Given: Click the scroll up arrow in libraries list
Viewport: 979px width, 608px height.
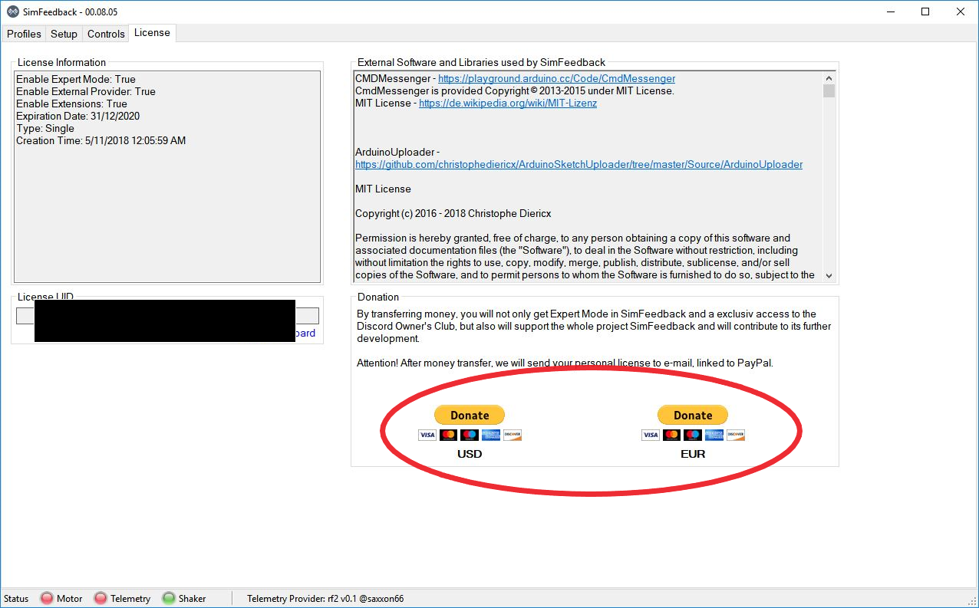Looking at the screenshot, I should pyautogui.click(x=829, y=78).
